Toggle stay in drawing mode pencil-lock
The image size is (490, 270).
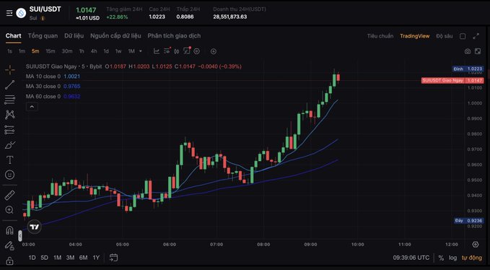(9, 245)
